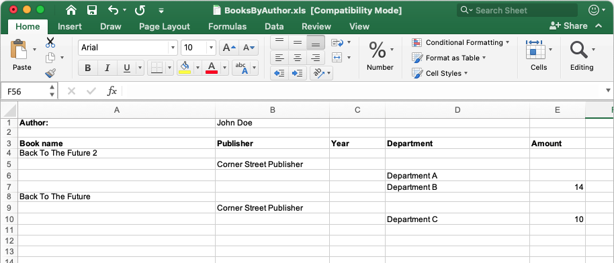Select row 7 header
Screen dimensions: 614x263
click(x=9, y=187)
